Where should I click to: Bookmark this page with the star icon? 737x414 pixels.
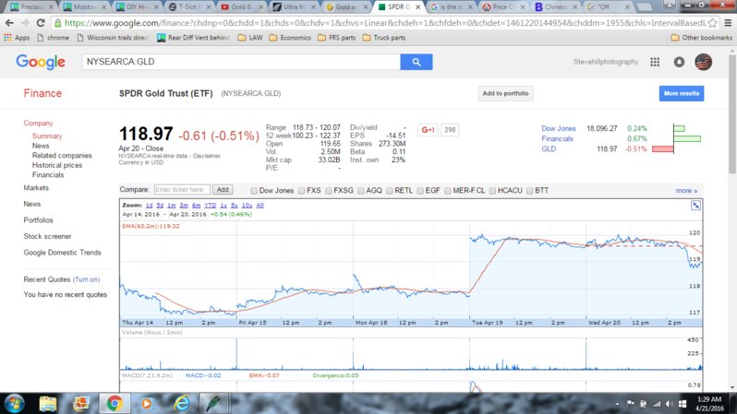(713, 23)
